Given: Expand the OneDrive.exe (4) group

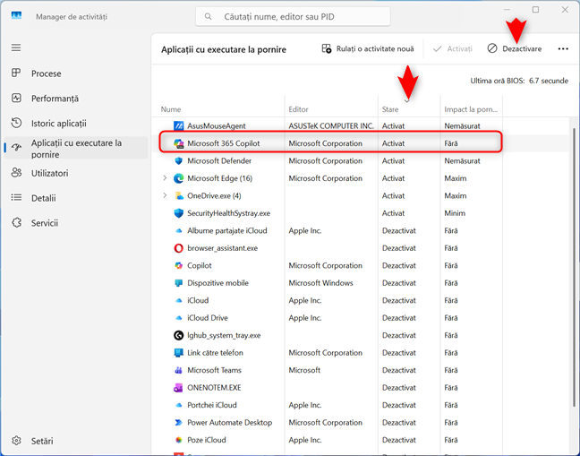Looking at the screenshot, I should (165, 196).
